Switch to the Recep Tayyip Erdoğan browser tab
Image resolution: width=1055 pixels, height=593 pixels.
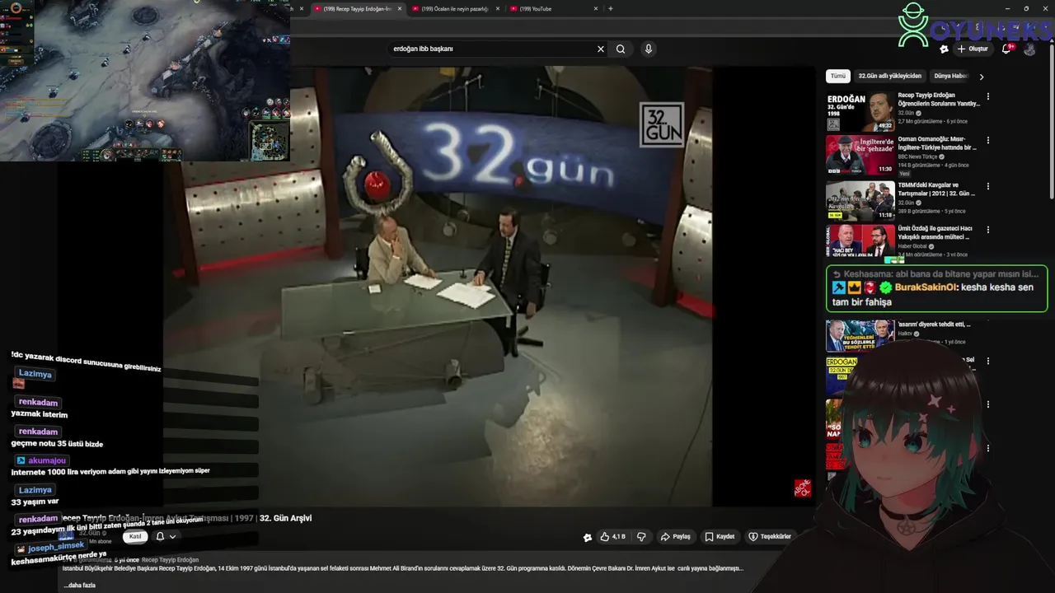(x=357, y=9)
